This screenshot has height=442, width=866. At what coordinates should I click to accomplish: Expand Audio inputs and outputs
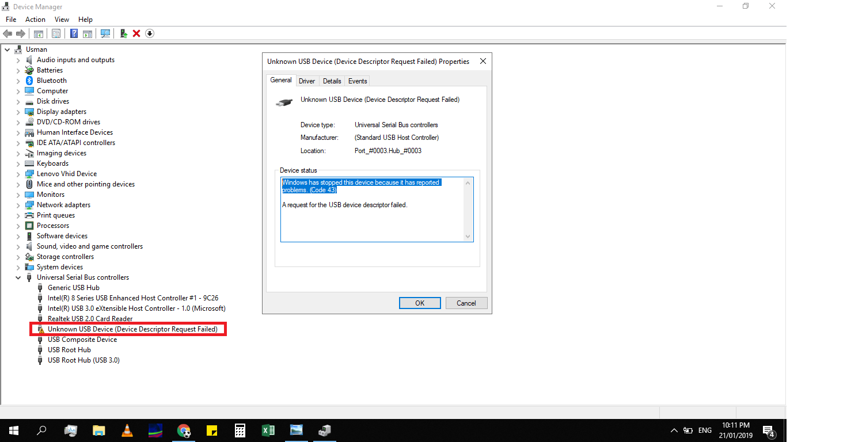pyautogui.click(x=18, y=60)
